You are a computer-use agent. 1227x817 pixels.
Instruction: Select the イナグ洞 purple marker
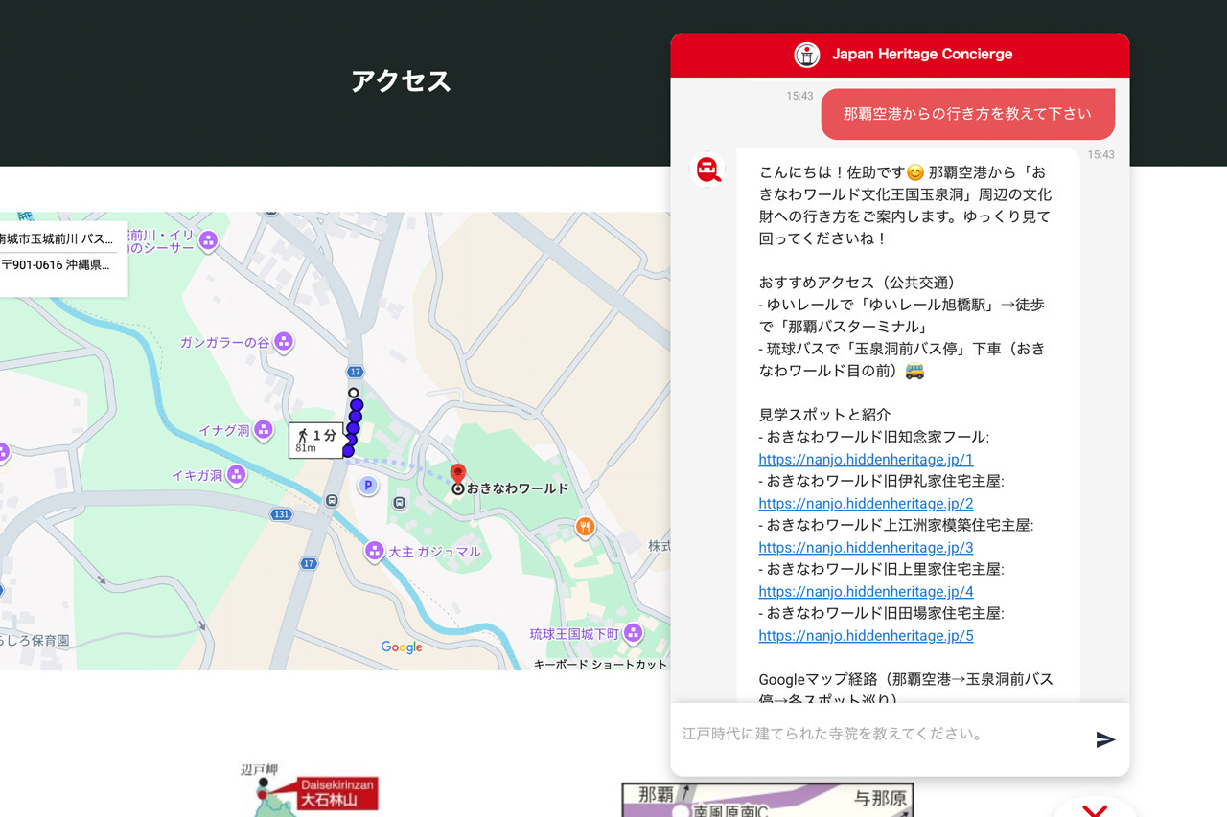tap(264, 431)
